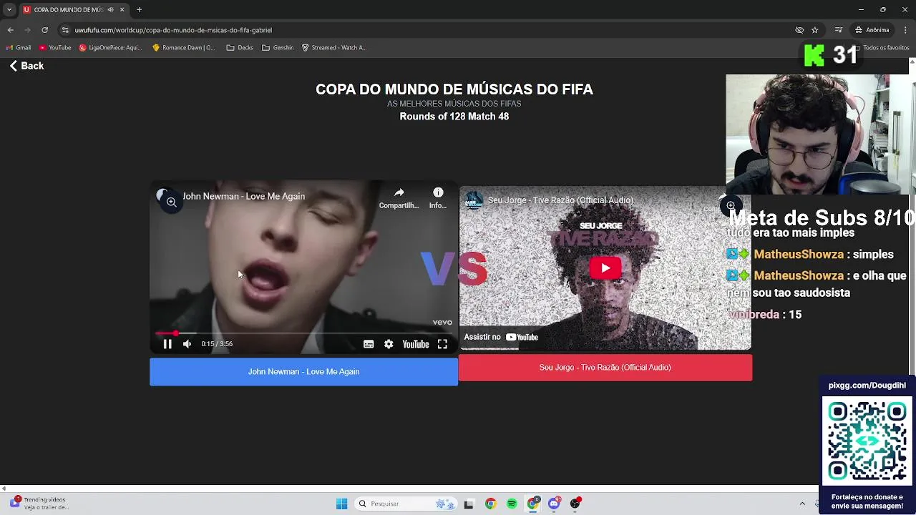
Task: Open the Streamed - Watch bookmark
Action: pyautogui.click(x=333, y=48)
